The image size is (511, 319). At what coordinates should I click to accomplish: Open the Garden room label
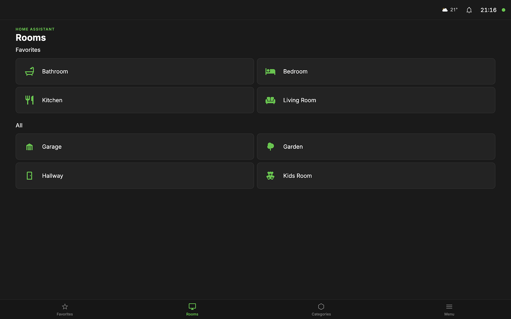(293, 147)
